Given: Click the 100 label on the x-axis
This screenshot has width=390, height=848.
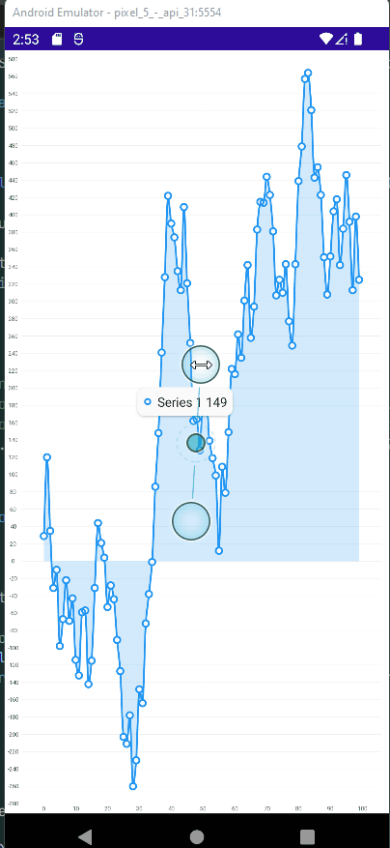Looking at the screenshot, I should 362,808.
